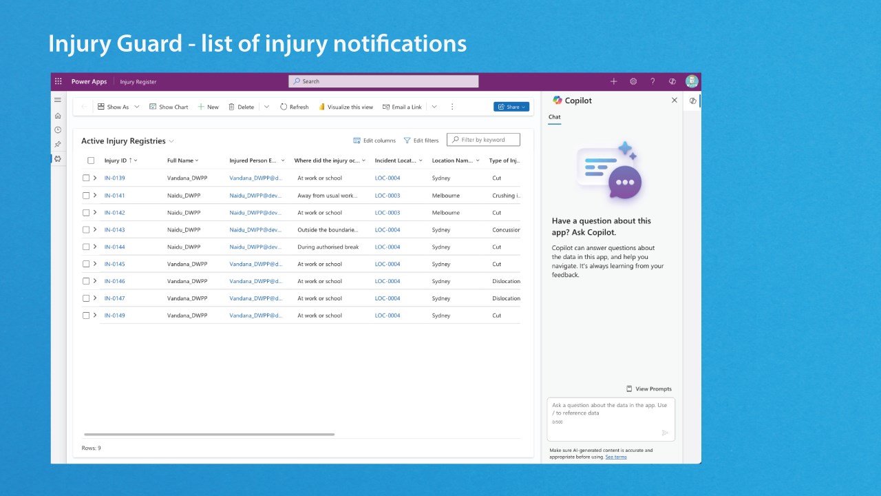Click Show As command
The image size is (881, 496).
pyautogui.click(x=113, y=107)
